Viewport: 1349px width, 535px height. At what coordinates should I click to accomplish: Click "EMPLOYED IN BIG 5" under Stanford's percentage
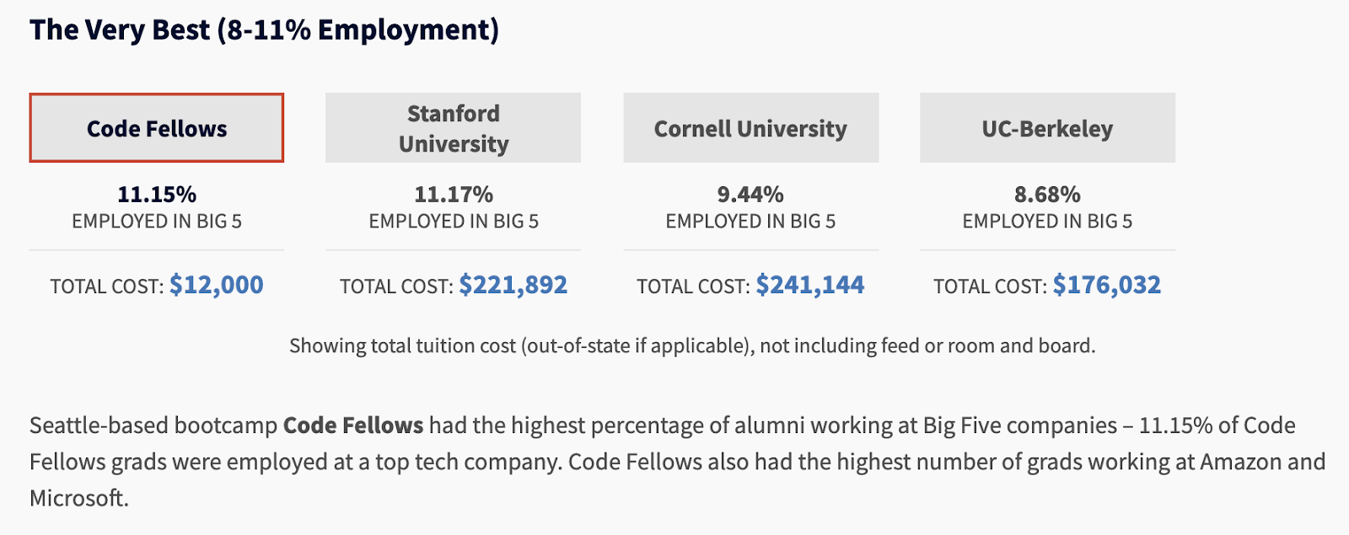click(454, 222)
